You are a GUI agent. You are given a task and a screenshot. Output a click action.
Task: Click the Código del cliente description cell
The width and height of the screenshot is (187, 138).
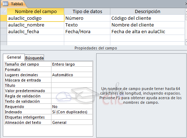click(147, 18)
